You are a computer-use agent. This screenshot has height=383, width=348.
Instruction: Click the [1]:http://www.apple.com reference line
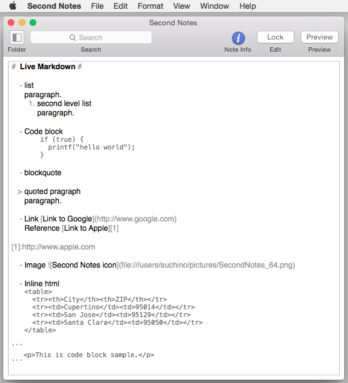click(x=53, y=247)
